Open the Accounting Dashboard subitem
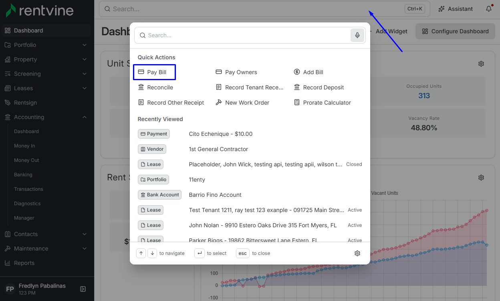Viewport: 500px width, 301px height. click(x=26, y=131)
